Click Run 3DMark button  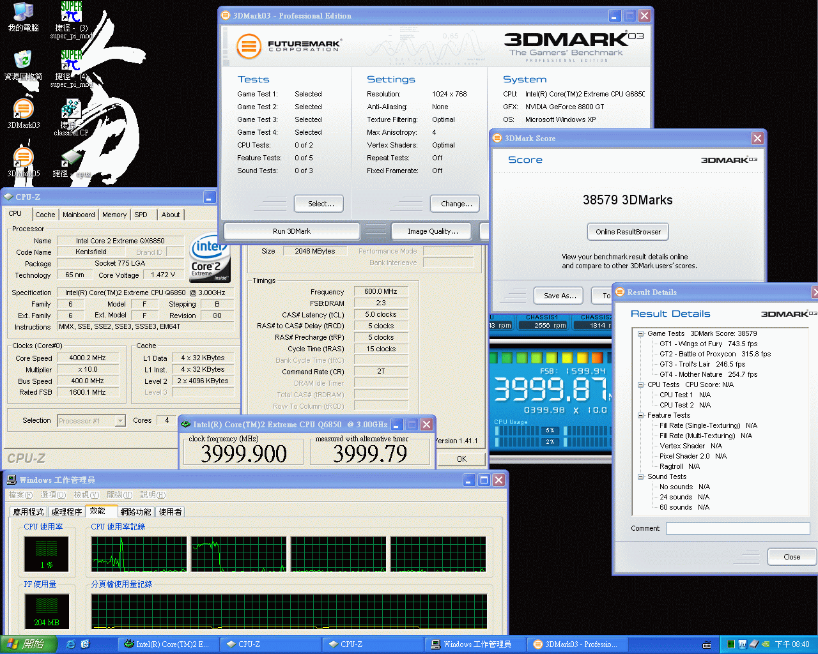(291, 231)
